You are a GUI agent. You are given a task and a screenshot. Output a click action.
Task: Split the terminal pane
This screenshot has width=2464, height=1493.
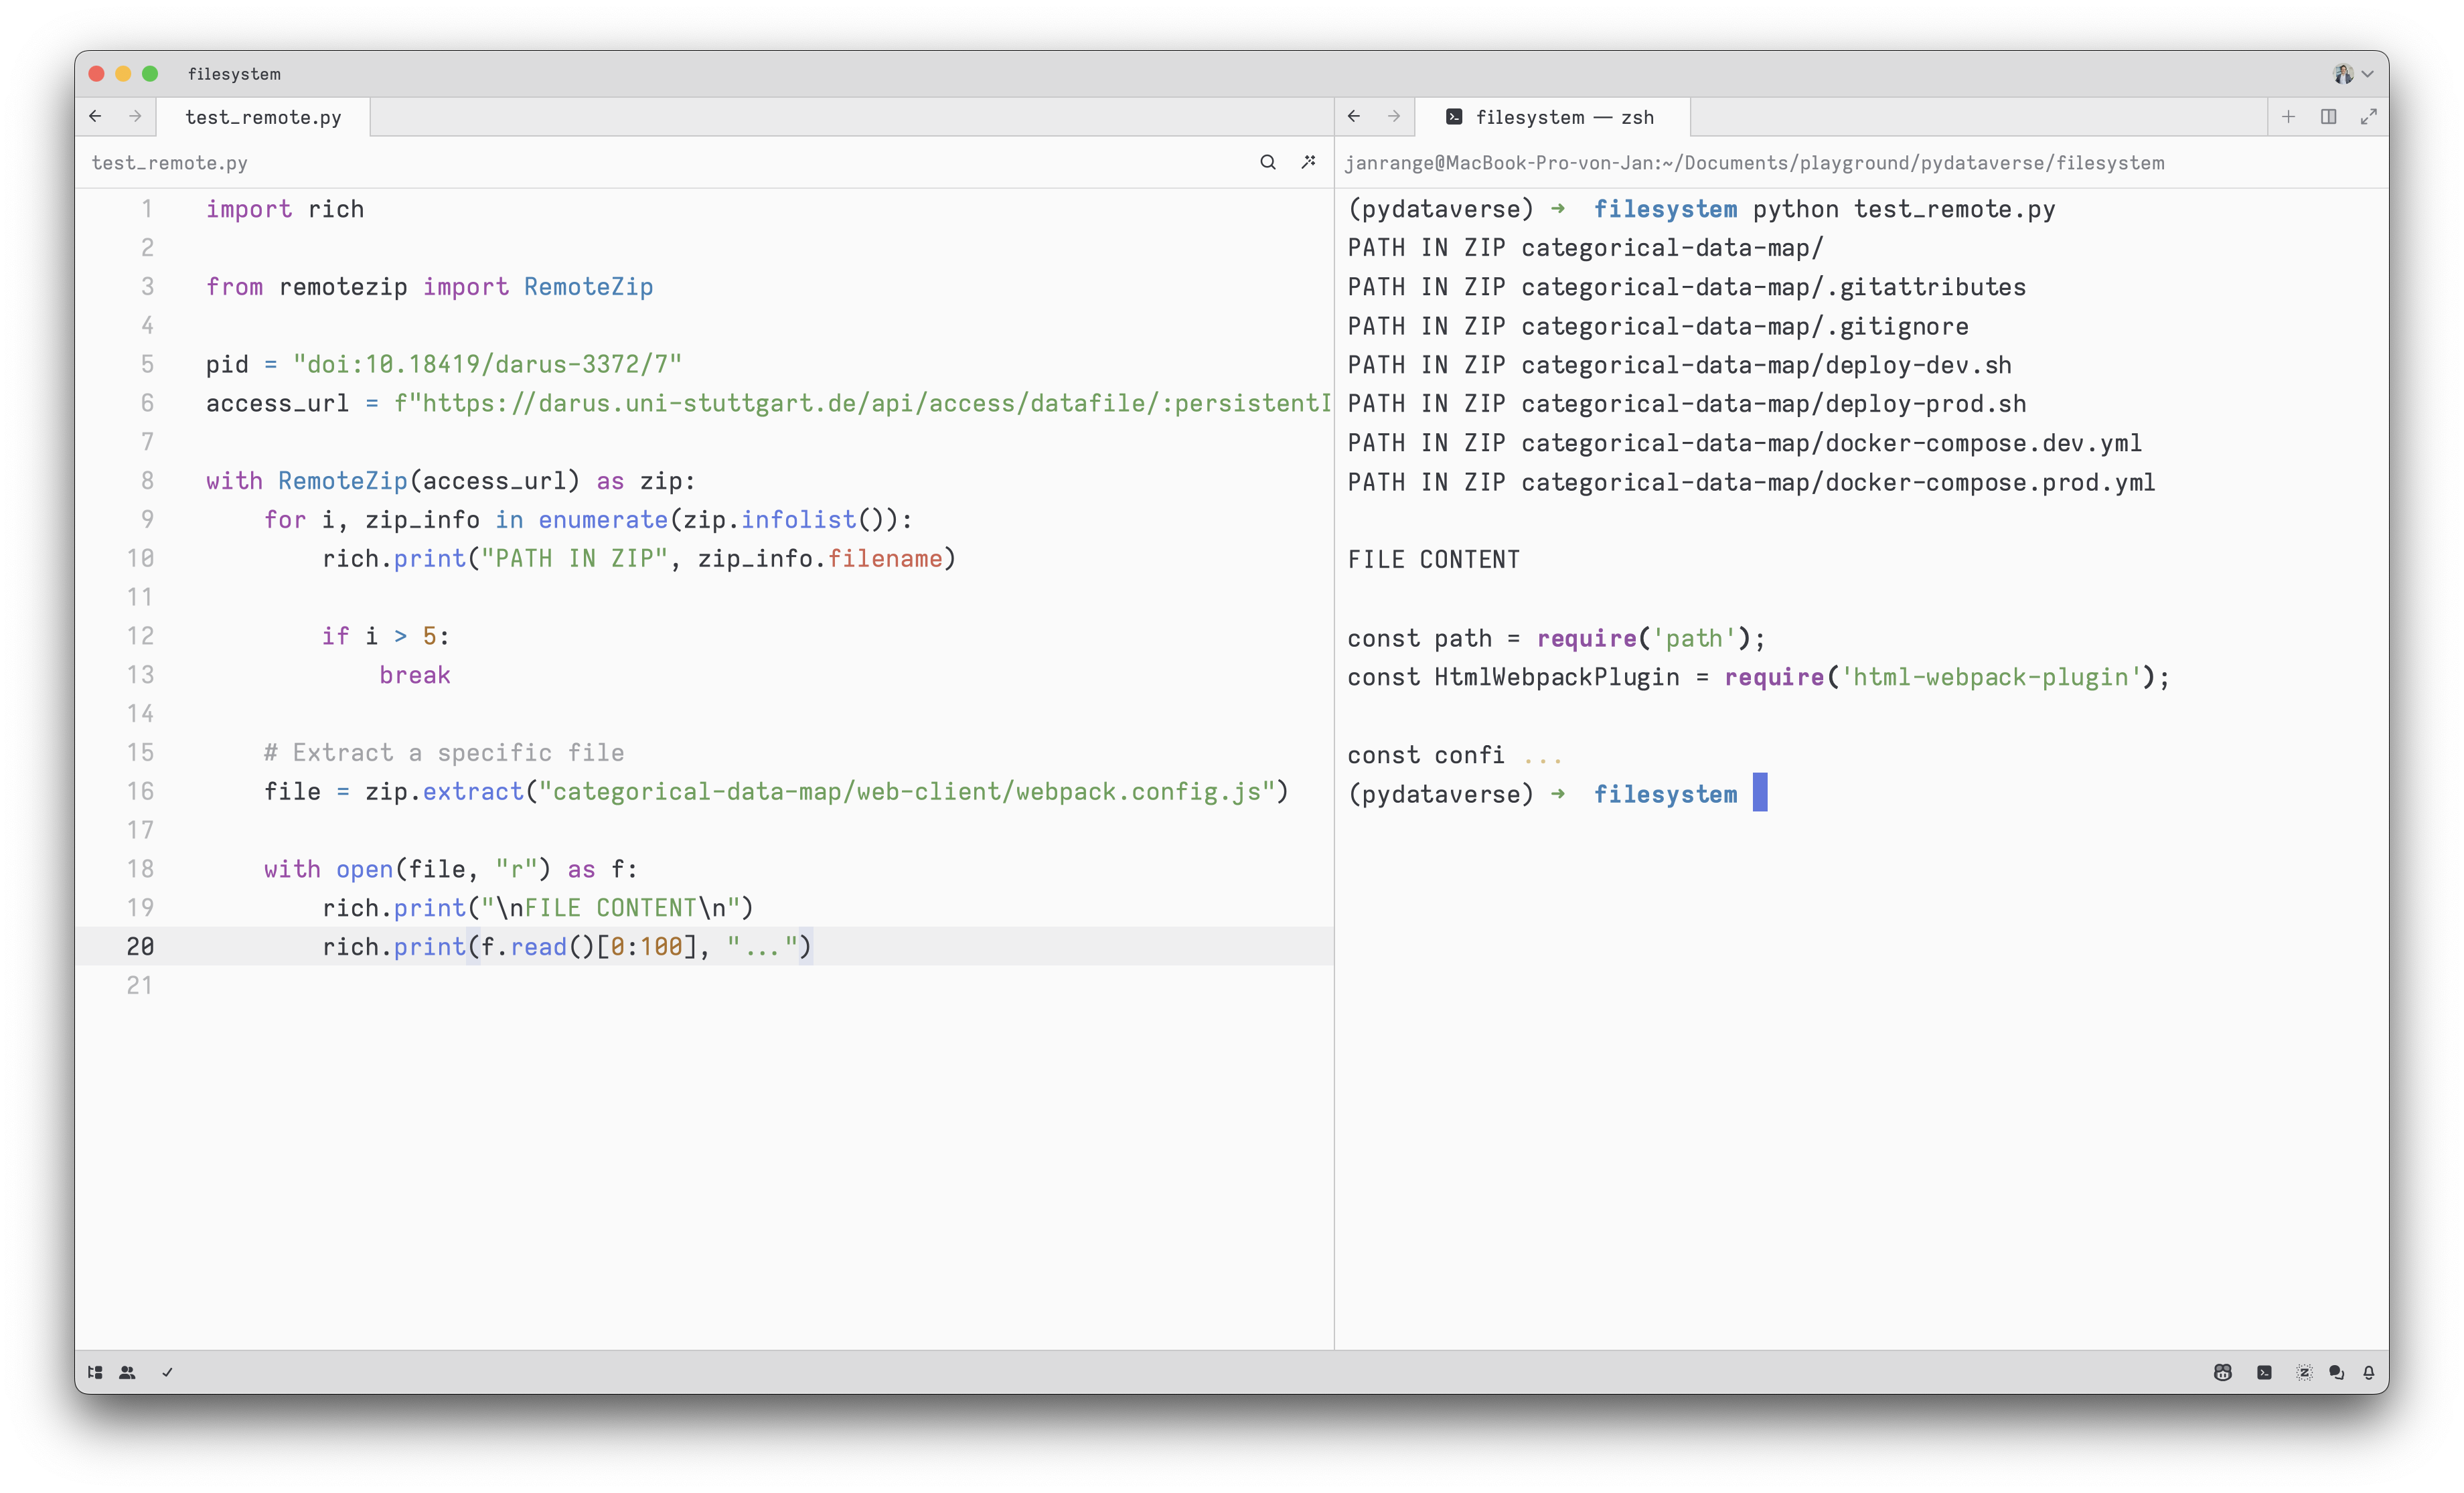(x=2328, y=117)
